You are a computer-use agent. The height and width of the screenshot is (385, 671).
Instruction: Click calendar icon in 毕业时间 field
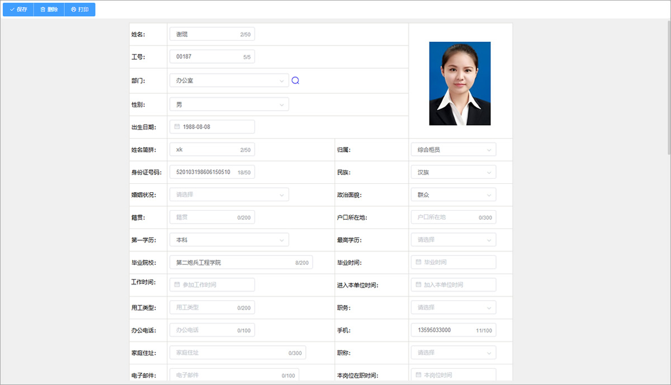click(418, 262)
